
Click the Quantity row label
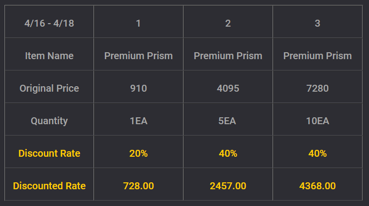tap(49, 121)
